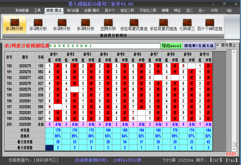This screenshot has height=165, width=241.
Task: Click the 导出excel button
Action: coord(171,46)
